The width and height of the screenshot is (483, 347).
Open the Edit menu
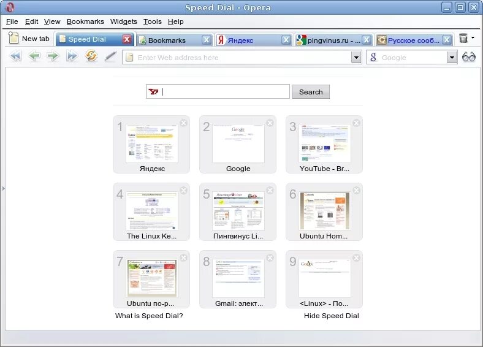click(31, 21)
